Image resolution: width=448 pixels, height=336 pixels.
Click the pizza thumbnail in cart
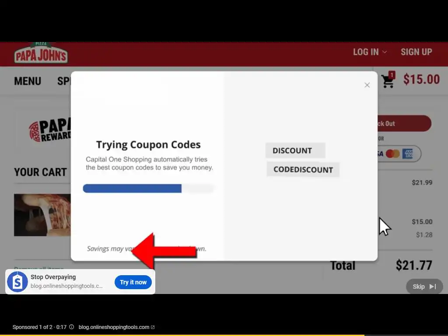point(42,215)
